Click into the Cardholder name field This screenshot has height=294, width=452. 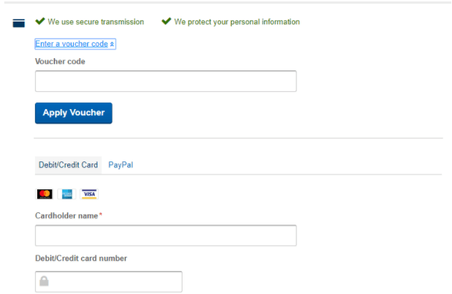click(165, 236)
